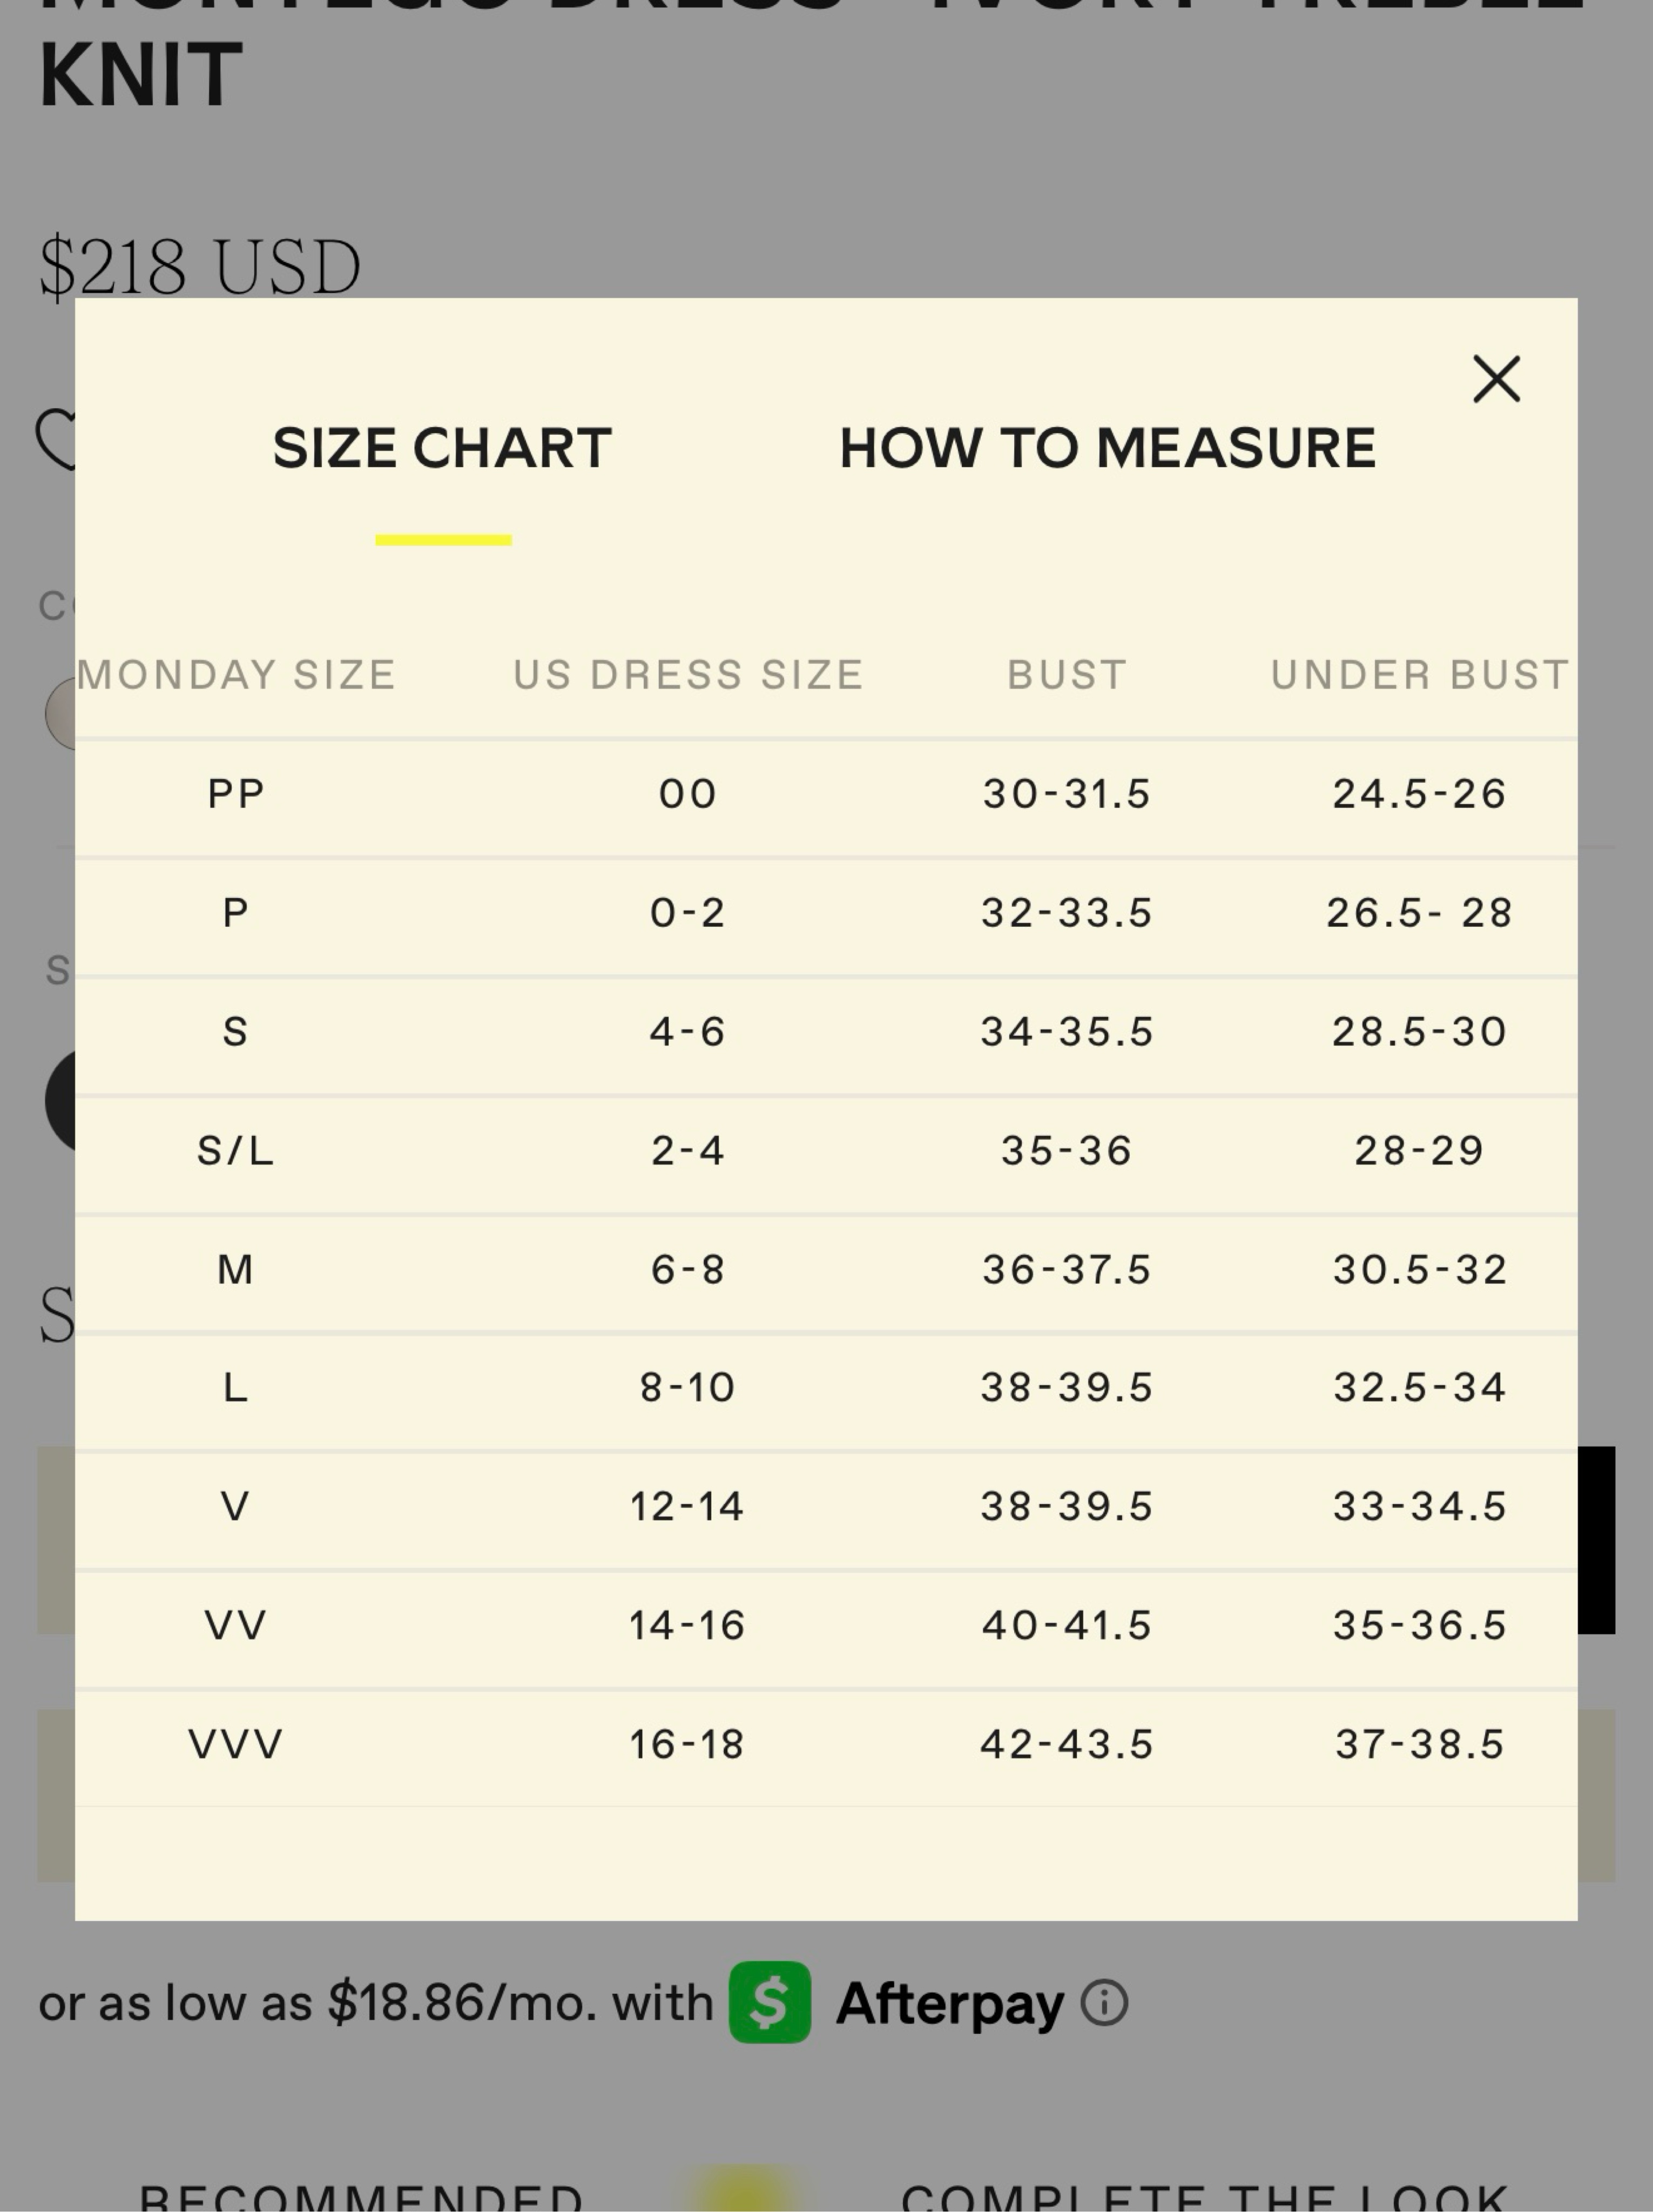Image resolution: width=1653 pixels, height=2212 pixels.
Task: Click the yellow underline under Size Chart
Action: point(443,540)
